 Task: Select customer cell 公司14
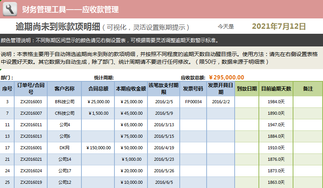click(65, 159)
